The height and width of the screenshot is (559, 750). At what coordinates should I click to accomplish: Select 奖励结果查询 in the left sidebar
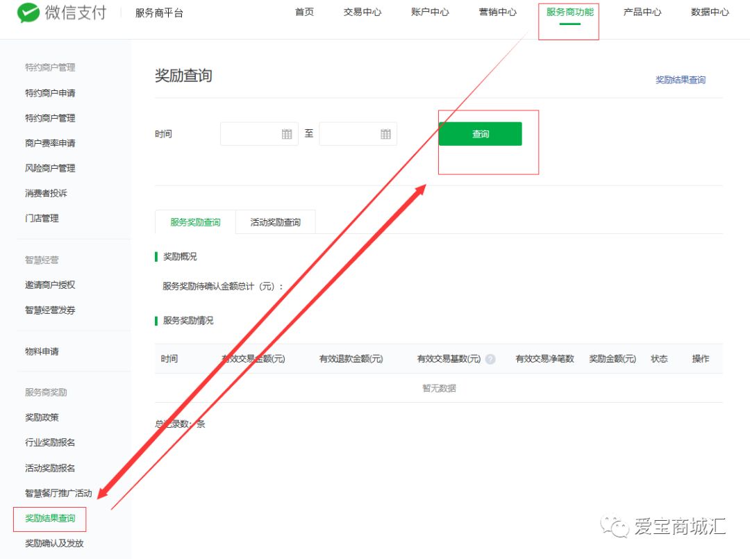click(x=50, y=518)
